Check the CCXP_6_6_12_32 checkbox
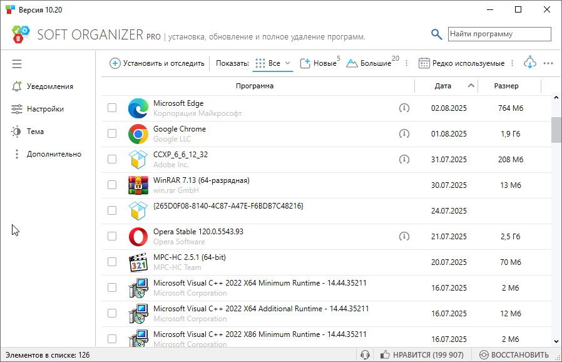The width and height of the screenshot is (562, 362). click(x=112, y=159)
